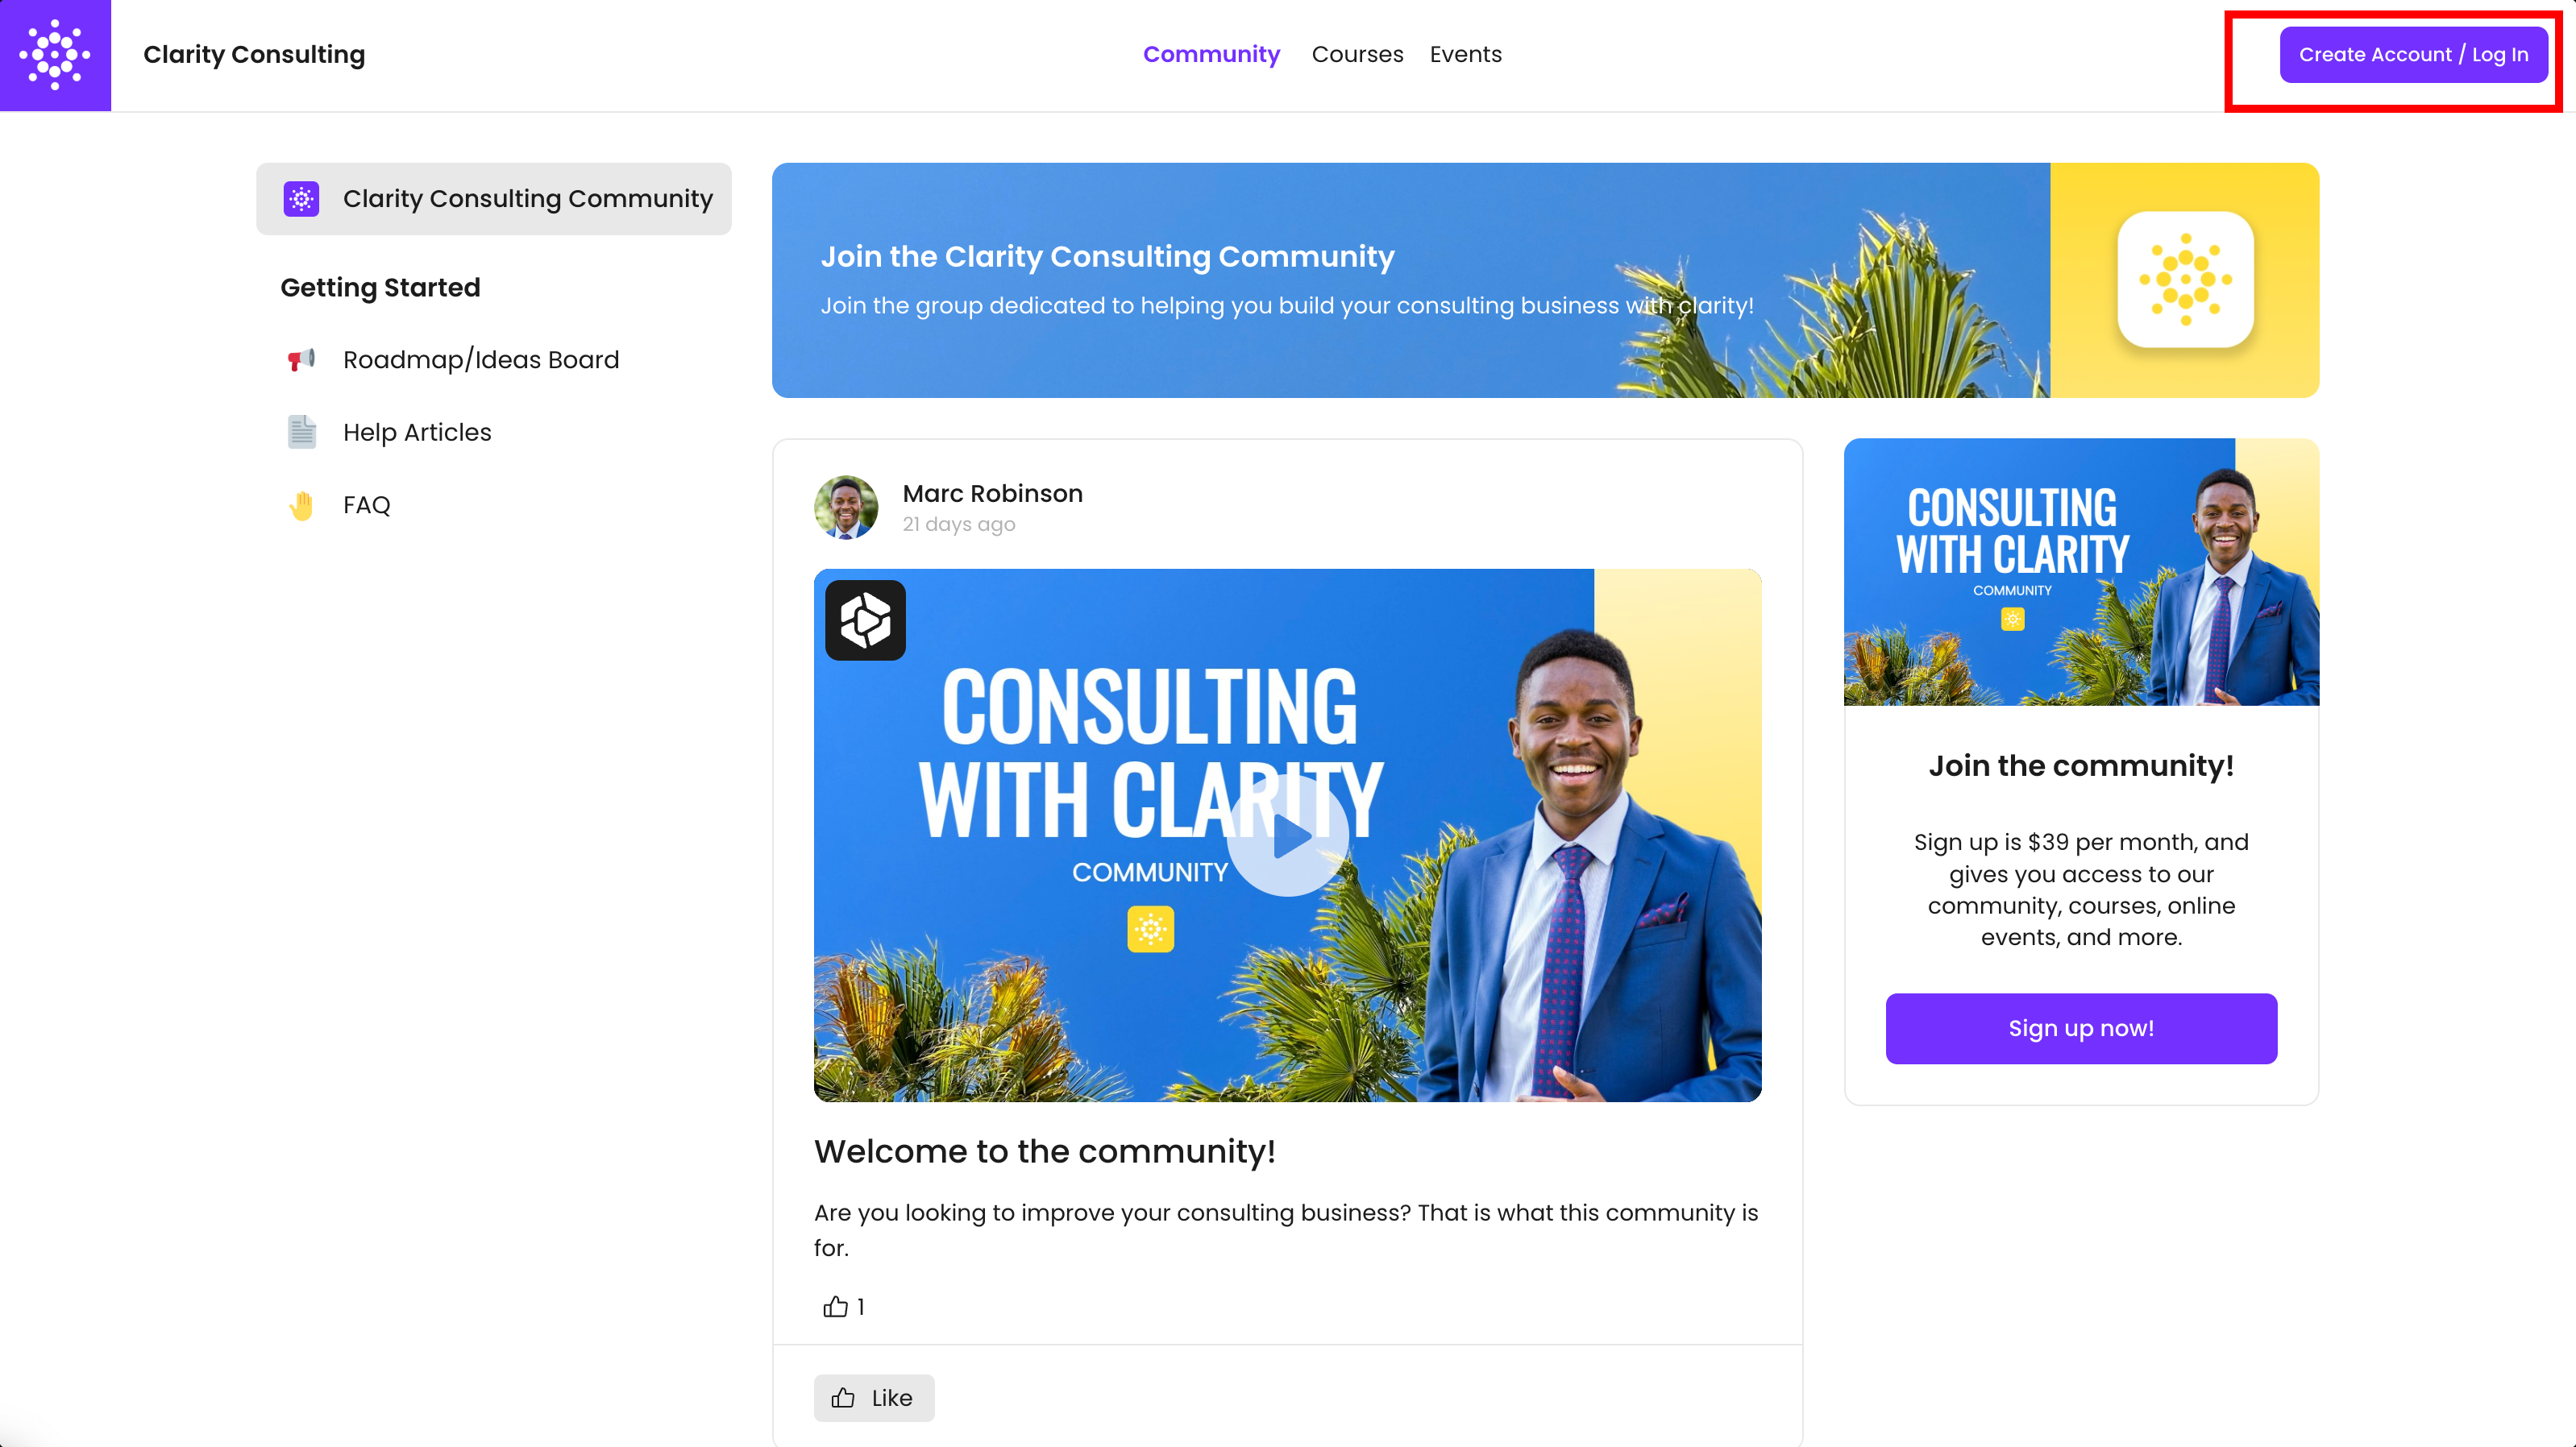Switch to the Courses tab
This screenshot has height=1447, width=2576.
(1357, 54)
